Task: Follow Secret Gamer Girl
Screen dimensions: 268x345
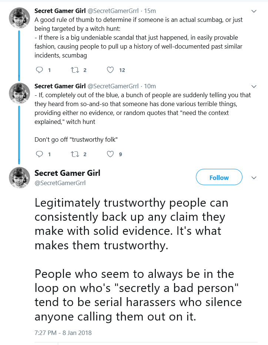Action: [x=219, y=177]
